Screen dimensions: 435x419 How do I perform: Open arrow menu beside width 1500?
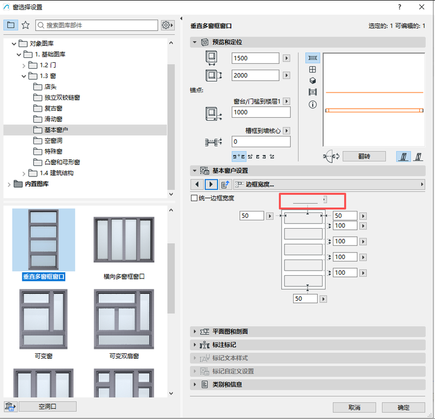[286, 58]
